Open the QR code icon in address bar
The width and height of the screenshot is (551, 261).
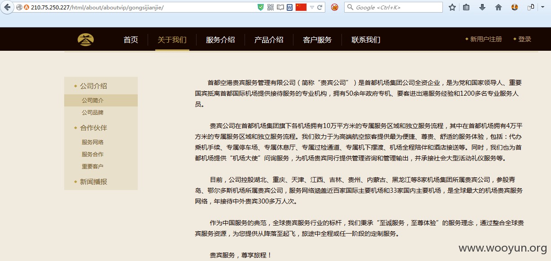(x=271, y=7)
